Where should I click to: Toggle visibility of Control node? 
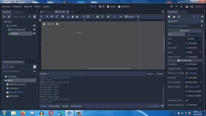(34, 26)
